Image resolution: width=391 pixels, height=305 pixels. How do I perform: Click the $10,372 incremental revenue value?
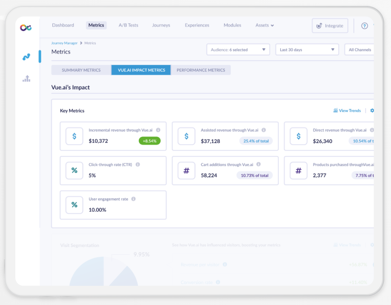coord(98,141)
